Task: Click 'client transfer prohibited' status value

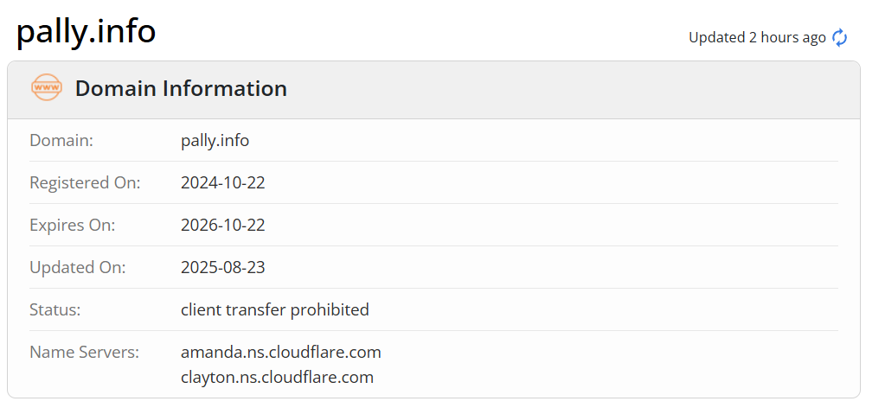Action: [274, 309]
